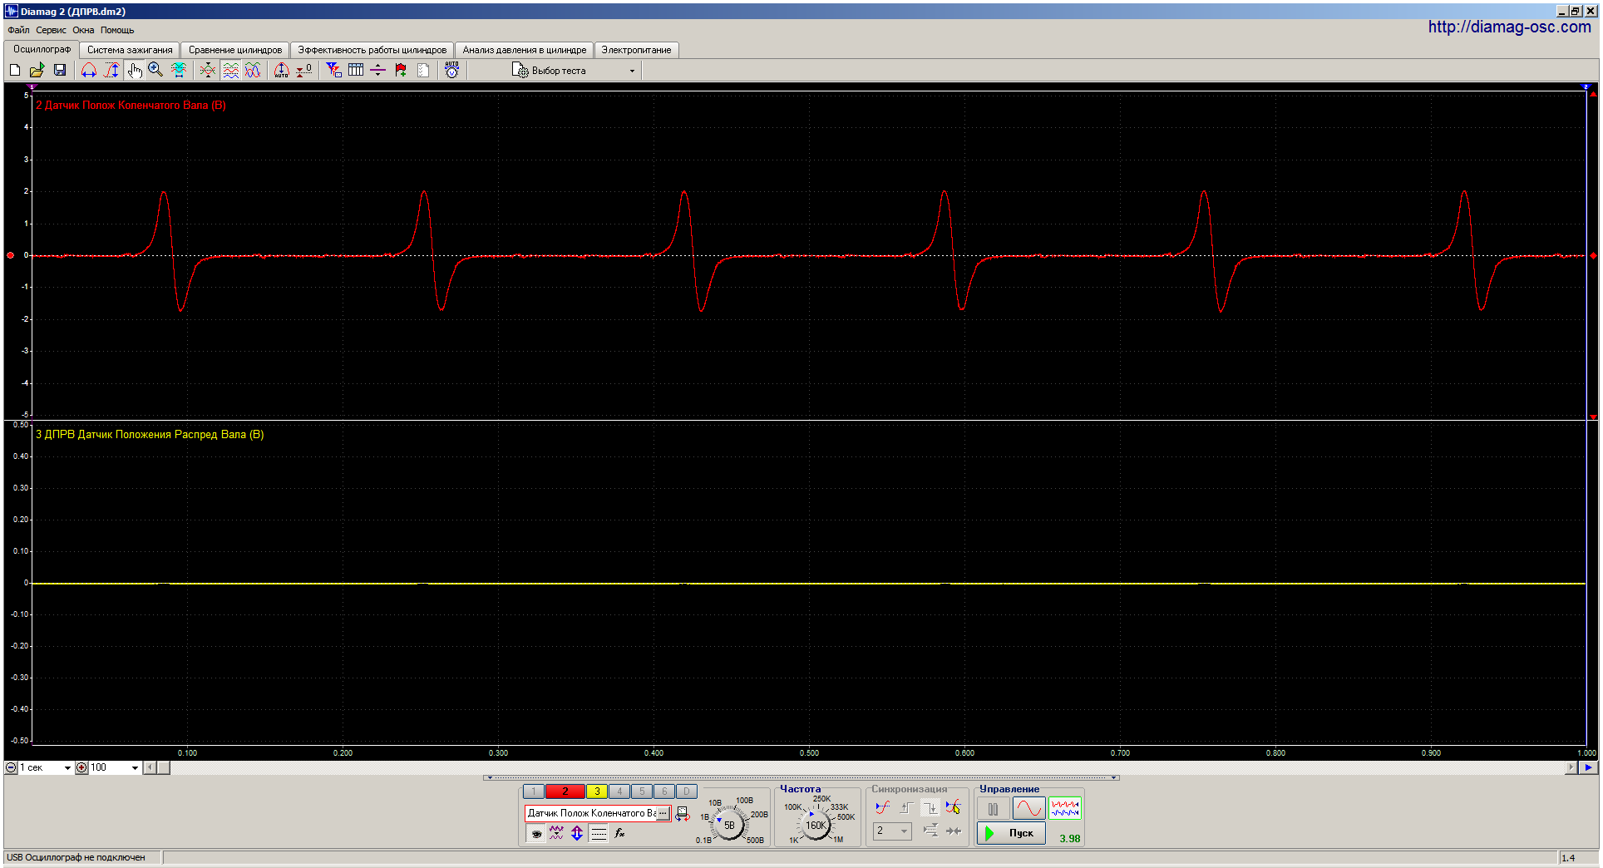1603x868 pixels.
Task: Expand the 1 сек time scale dropdown
Action: click(x=67, y=767)
